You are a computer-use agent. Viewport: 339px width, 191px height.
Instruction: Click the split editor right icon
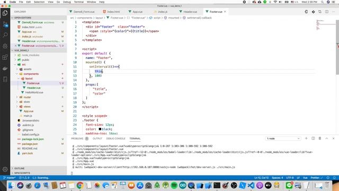point(327,12)
